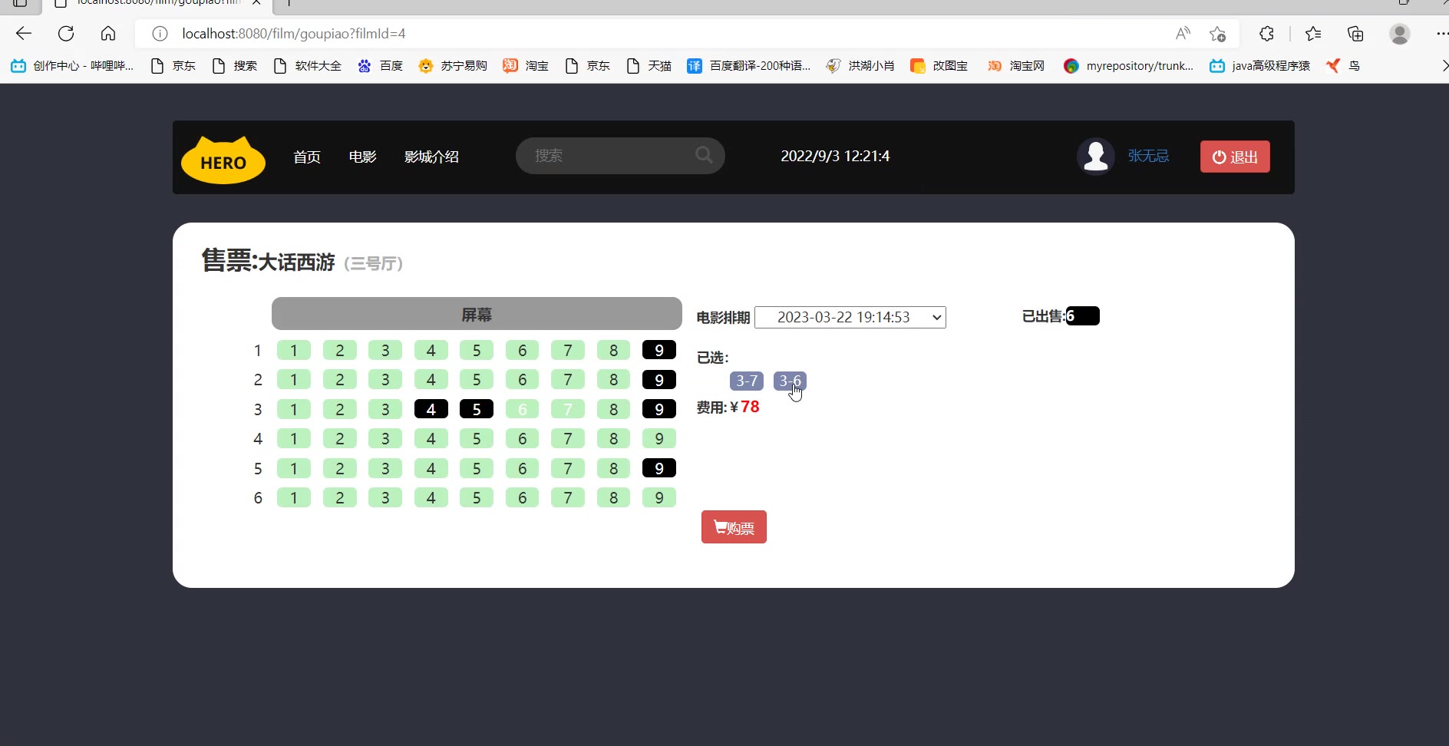Image resolution: width=1449 pixels, height=746 pixels.
Task: Open myrepository/trunk bookmark
Action: pyautogui.click(x=1128, y=66)
